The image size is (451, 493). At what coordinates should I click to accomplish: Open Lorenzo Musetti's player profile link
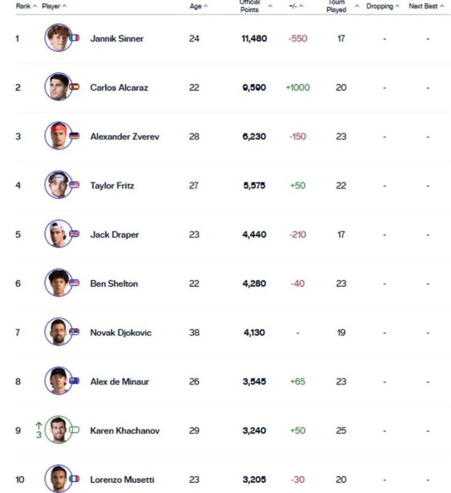pos(122,479)
